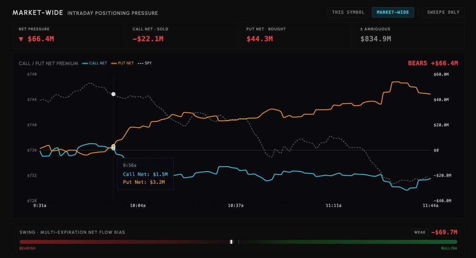
Task: Click the white indicator on the bias bar
Action: (231, 242)
